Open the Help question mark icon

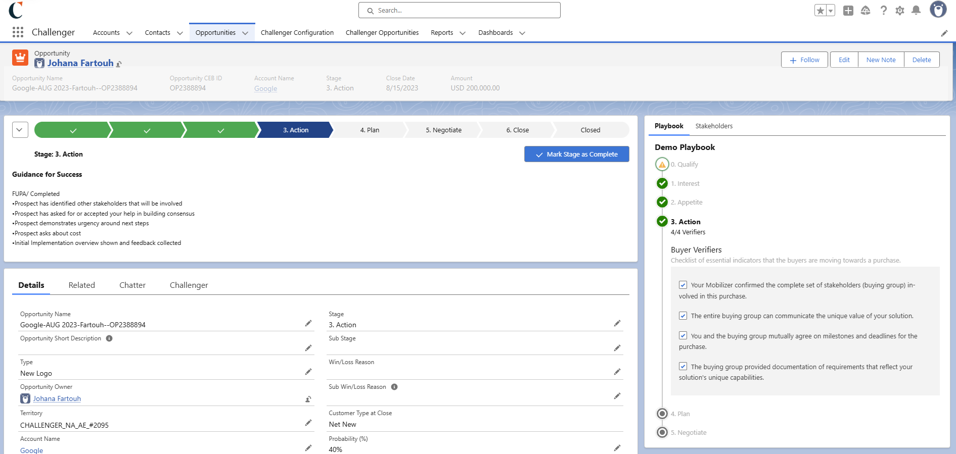coord(883,10)
